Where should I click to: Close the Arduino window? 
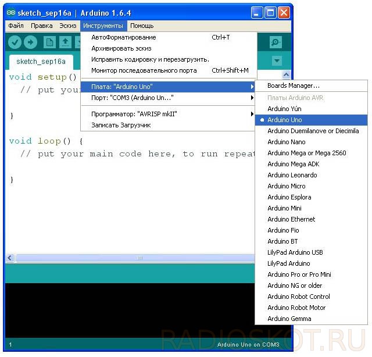click(x=284, y=13)
